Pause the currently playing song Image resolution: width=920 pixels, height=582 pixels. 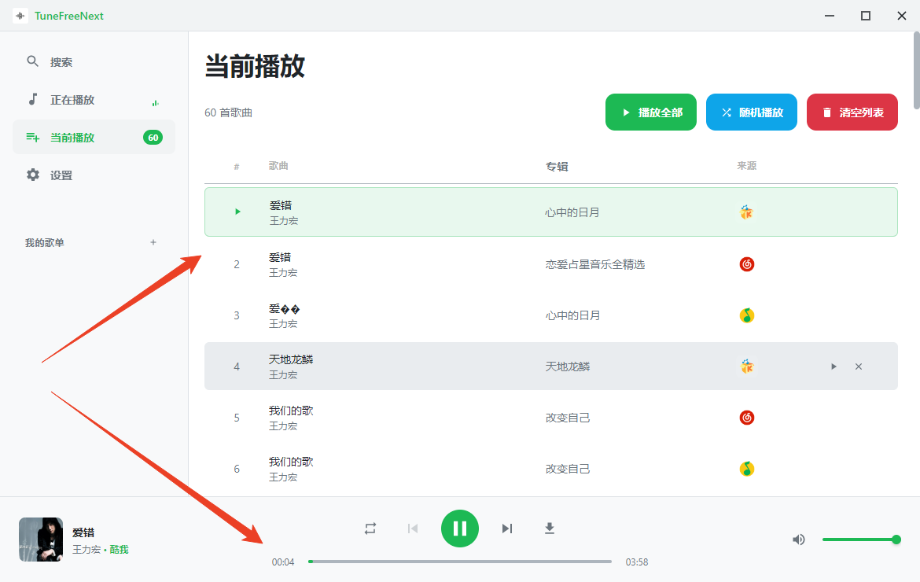pyautogui.click(x=460, y=529)
